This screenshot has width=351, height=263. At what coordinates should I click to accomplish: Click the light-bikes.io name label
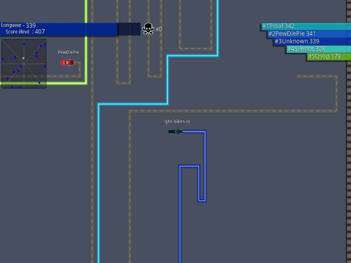point(176,122)
